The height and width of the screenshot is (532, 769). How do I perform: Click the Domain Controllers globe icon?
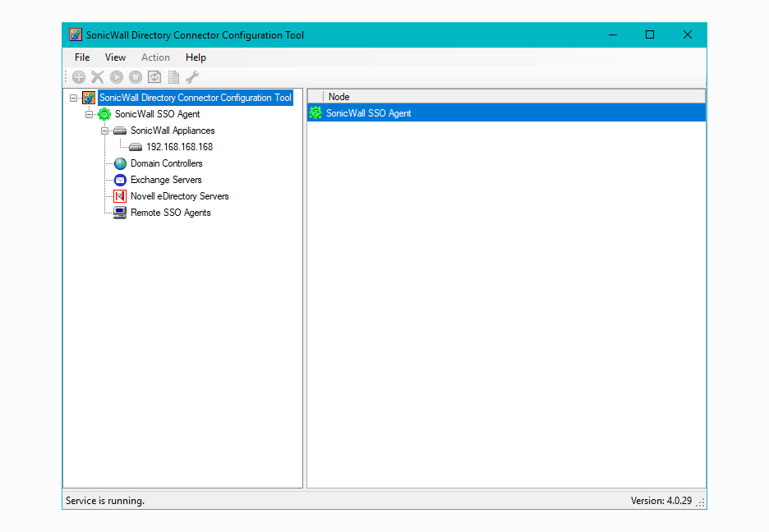[120, 163]
